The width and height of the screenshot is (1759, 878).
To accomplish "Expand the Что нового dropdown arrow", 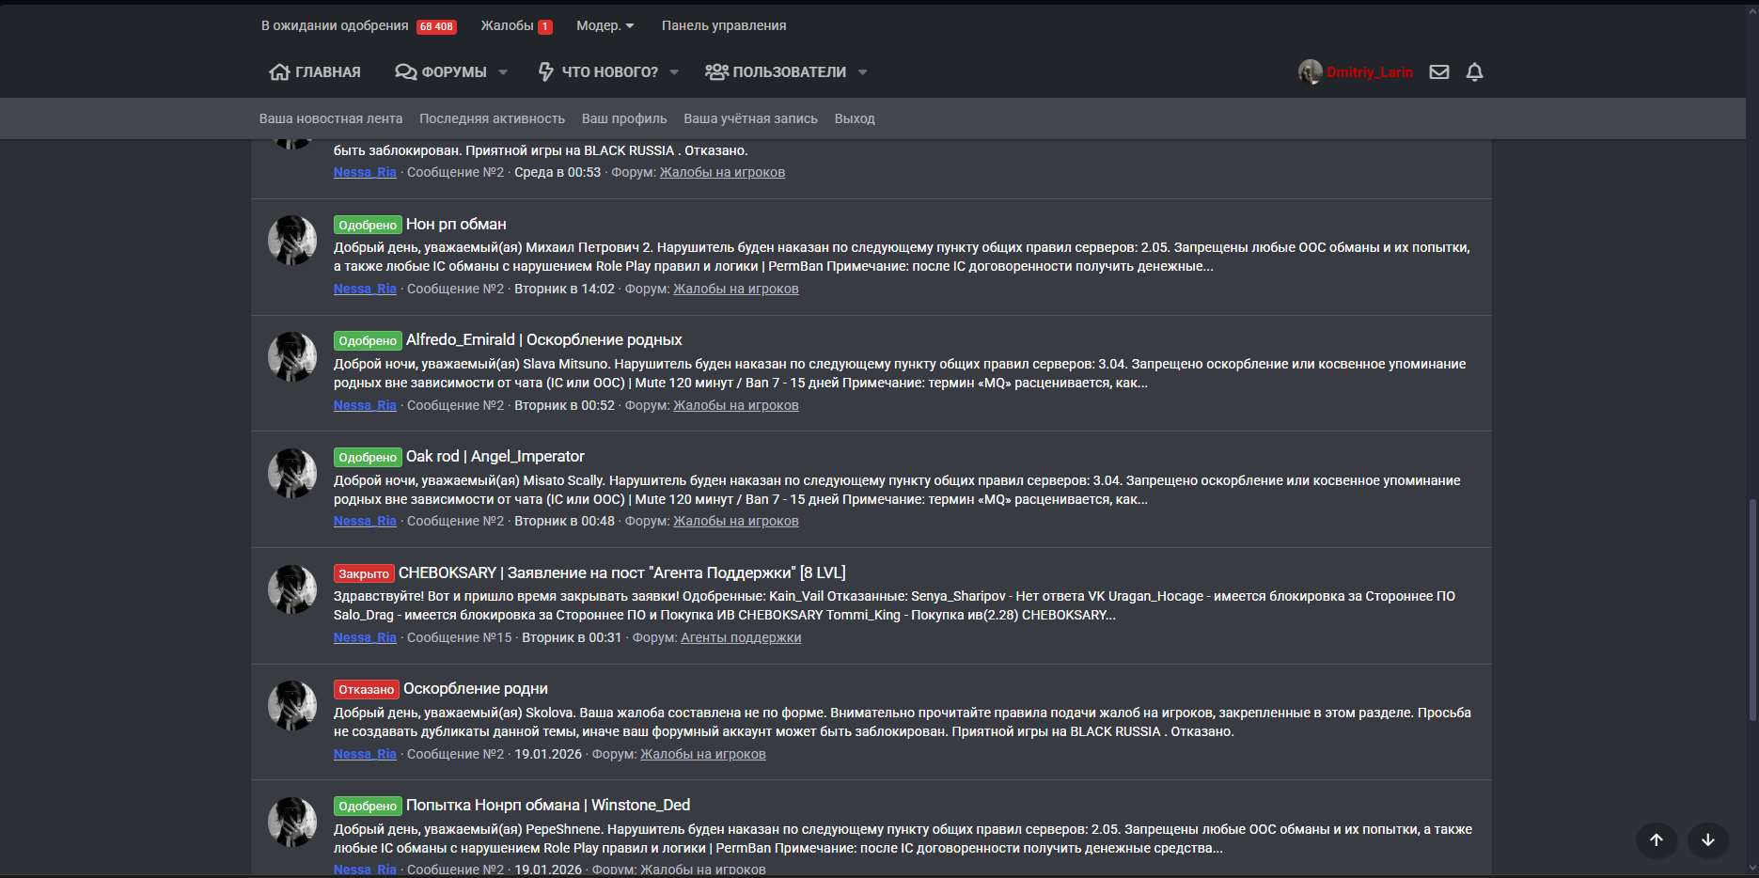I will 674,72.
